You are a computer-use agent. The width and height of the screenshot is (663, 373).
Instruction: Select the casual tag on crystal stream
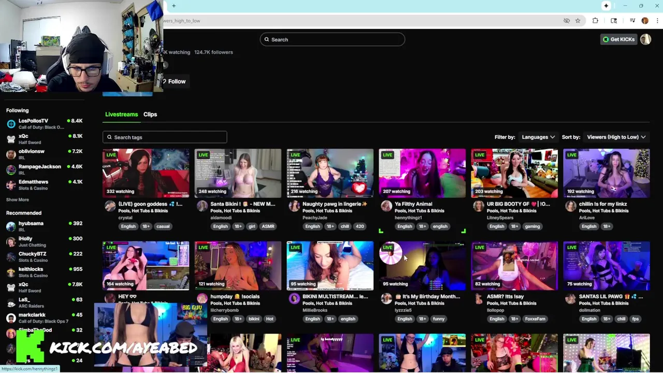click(163, 226)
